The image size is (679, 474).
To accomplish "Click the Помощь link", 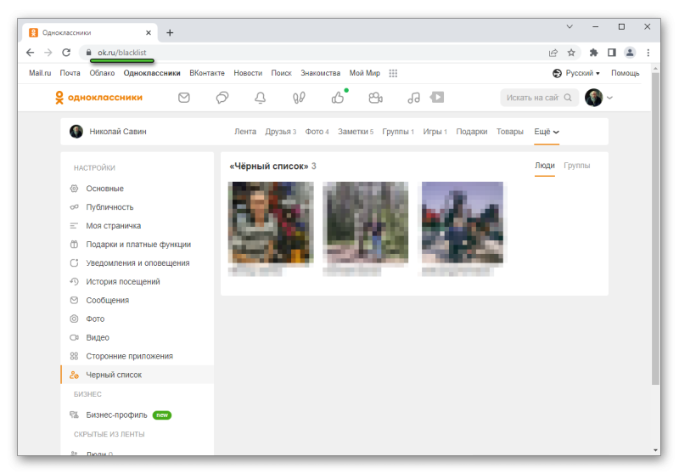I will click(625, 73).
